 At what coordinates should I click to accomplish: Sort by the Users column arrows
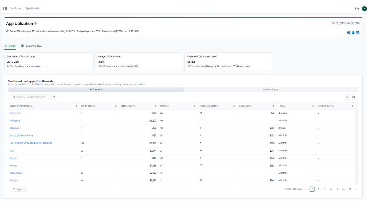click(195, 106)
